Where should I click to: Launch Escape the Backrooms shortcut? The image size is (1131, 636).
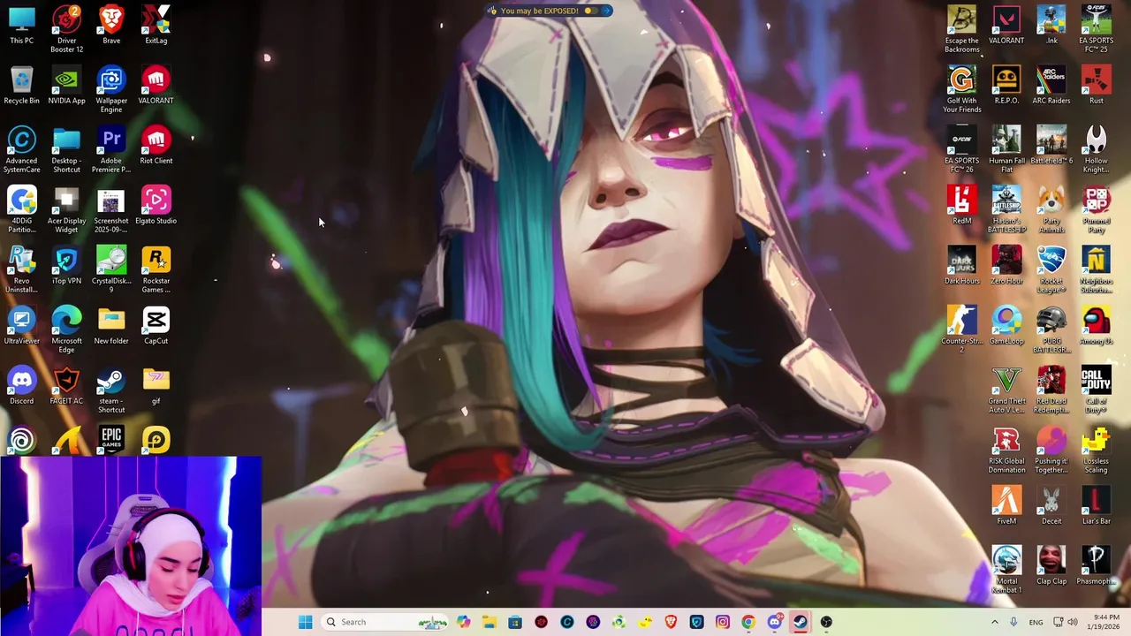(961, 28)
